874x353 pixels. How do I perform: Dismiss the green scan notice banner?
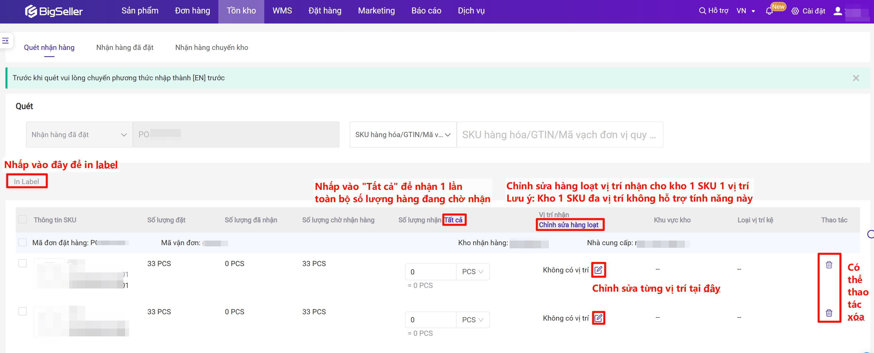coord(856,78)
